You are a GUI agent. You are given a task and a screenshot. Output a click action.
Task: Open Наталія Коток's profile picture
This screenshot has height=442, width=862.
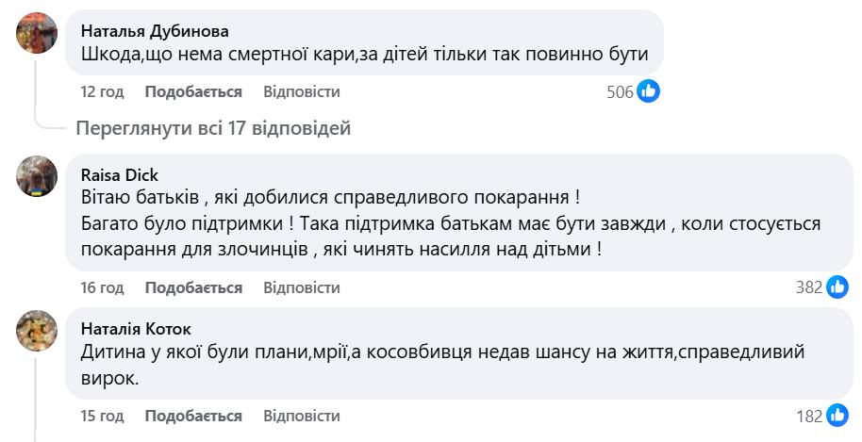(x=38, y=330)
